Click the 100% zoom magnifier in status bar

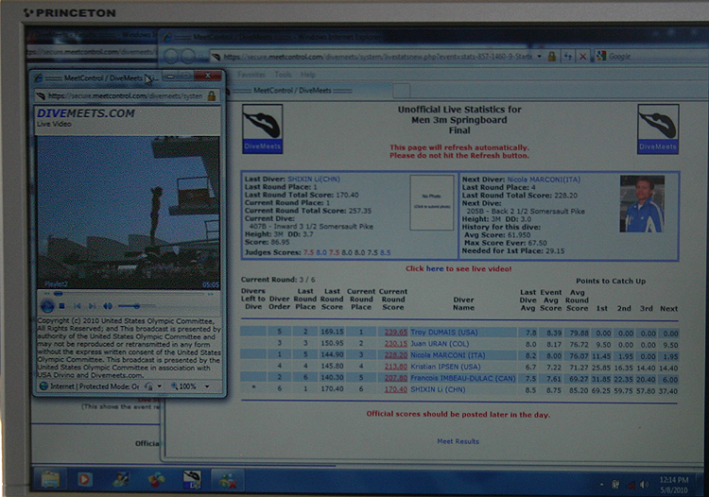point(183,386)
